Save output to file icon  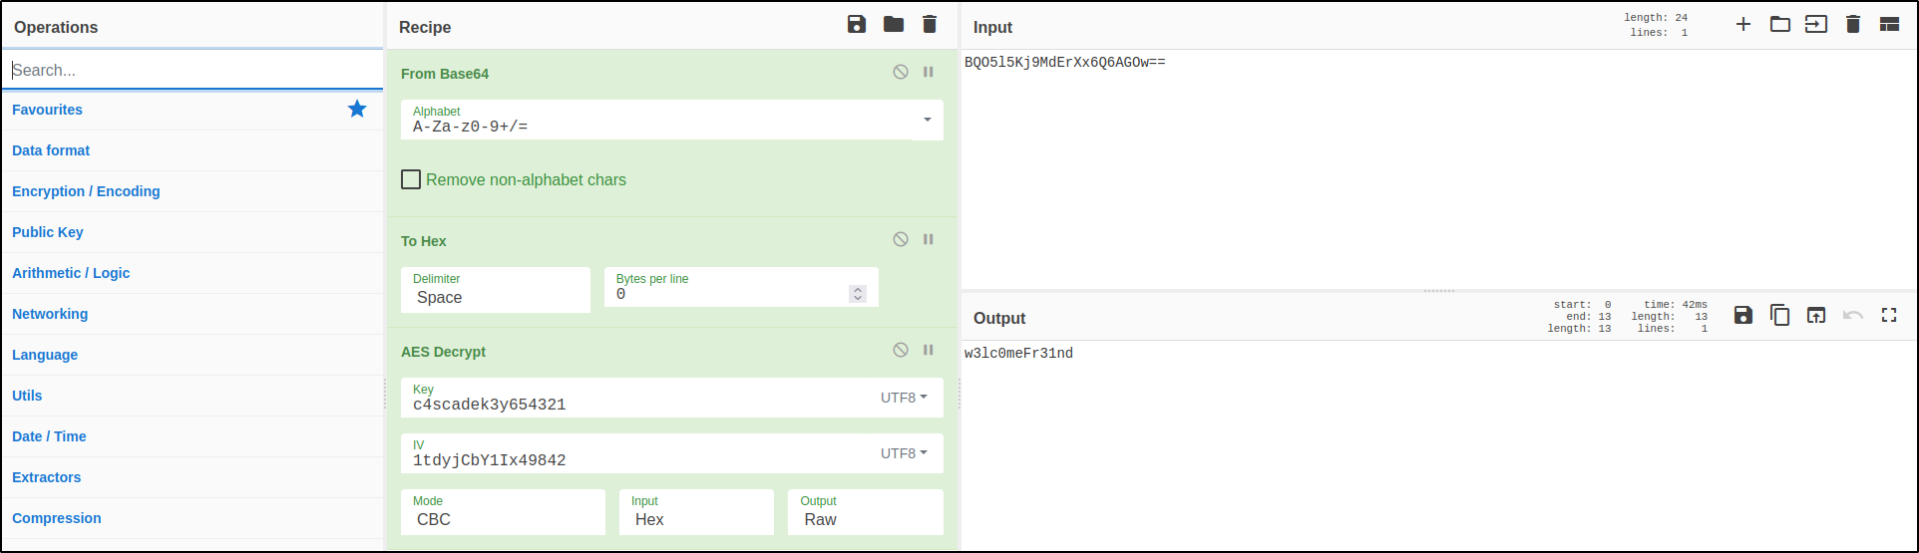point(1743,316)
